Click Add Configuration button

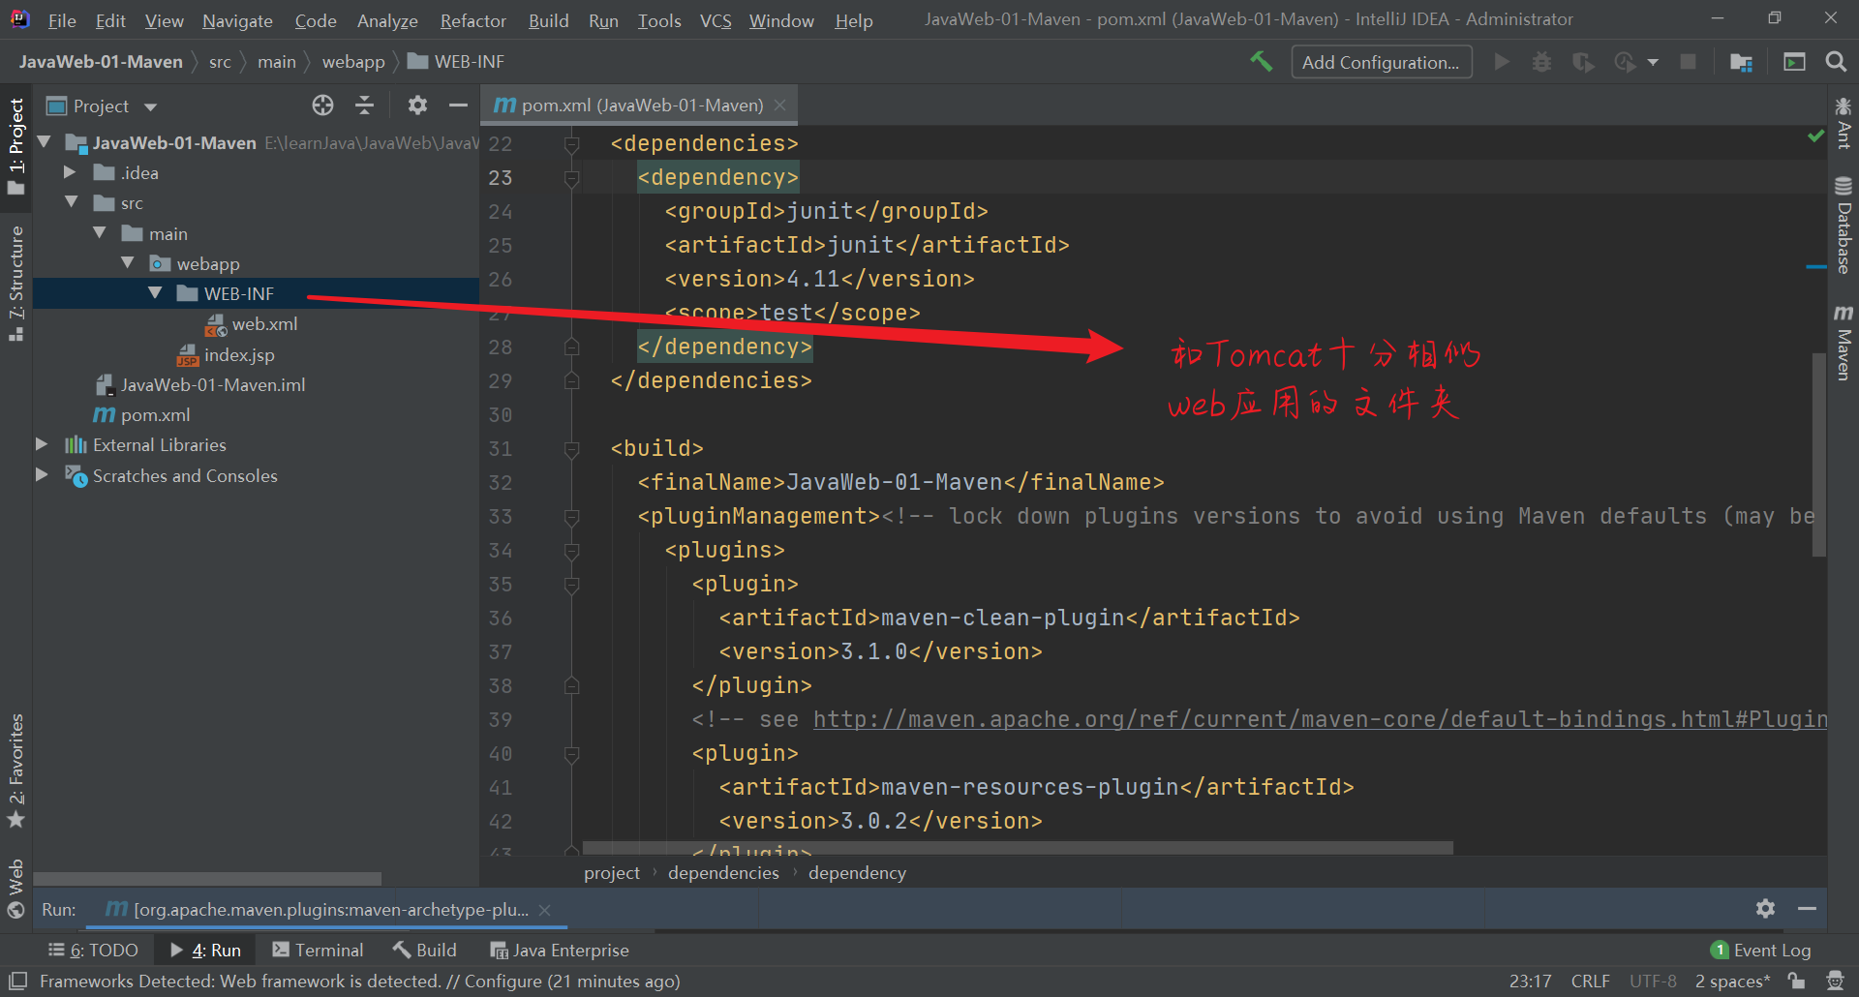click(x=1381, y=62)
